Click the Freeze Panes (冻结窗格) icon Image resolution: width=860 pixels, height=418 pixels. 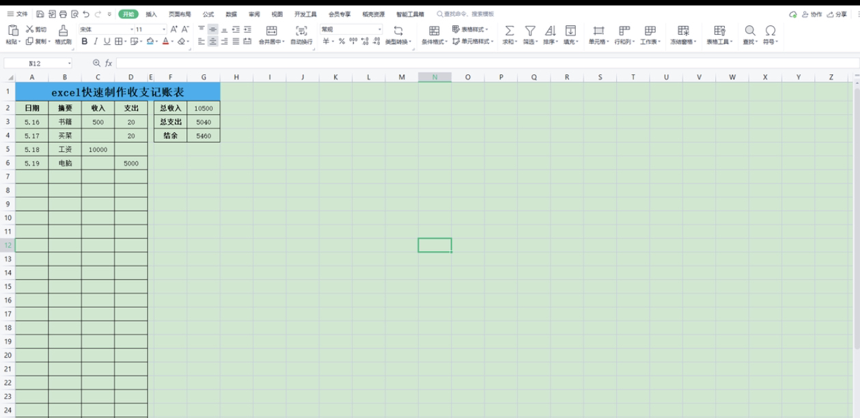[683, 31]
